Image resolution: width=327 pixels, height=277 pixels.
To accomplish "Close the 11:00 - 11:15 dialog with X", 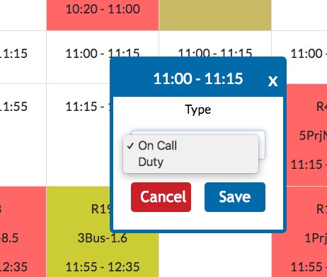I will click(x=272, y=81).
